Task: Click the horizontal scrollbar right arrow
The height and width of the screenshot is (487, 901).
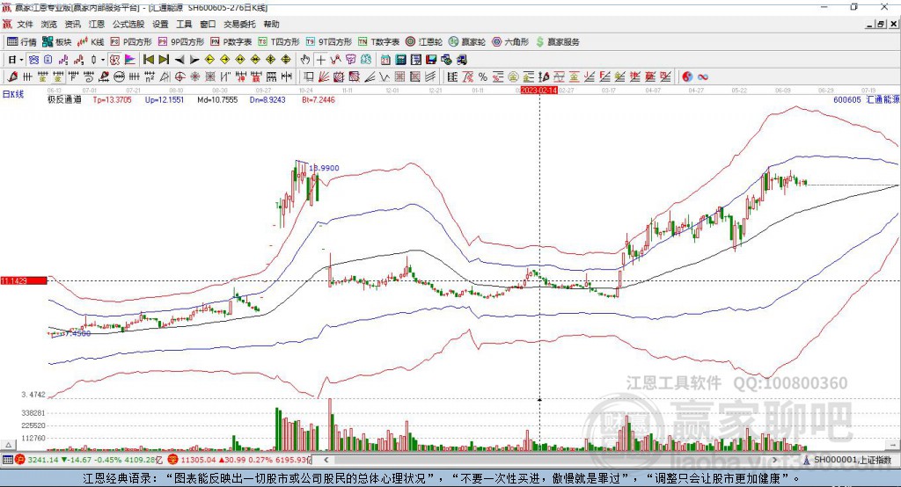Action: click(x=774, y=460)
